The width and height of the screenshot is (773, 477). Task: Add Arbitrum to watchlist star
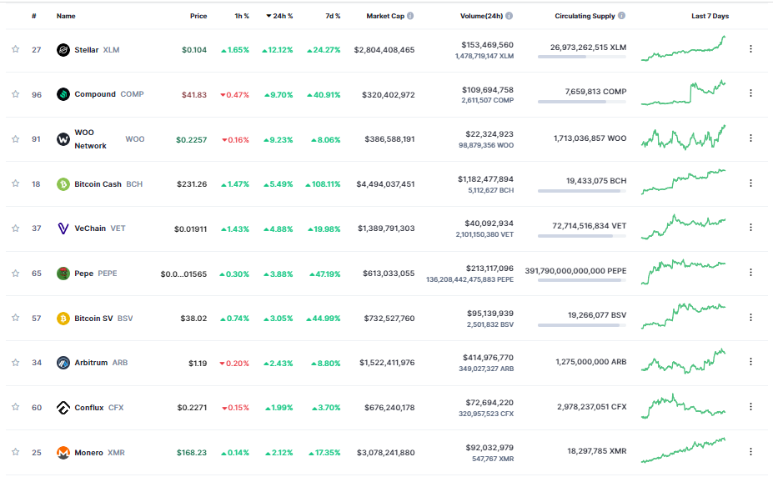(16, 363)
